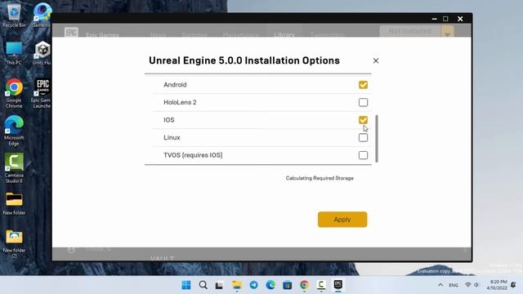
Task: Switch to Epic Games Launcher in taskbar
Action: [337, 285]
